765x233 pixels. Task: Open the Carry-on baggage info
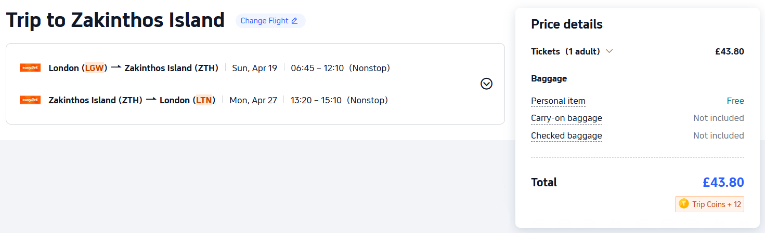pyautogui.click(x=566, y=118)
